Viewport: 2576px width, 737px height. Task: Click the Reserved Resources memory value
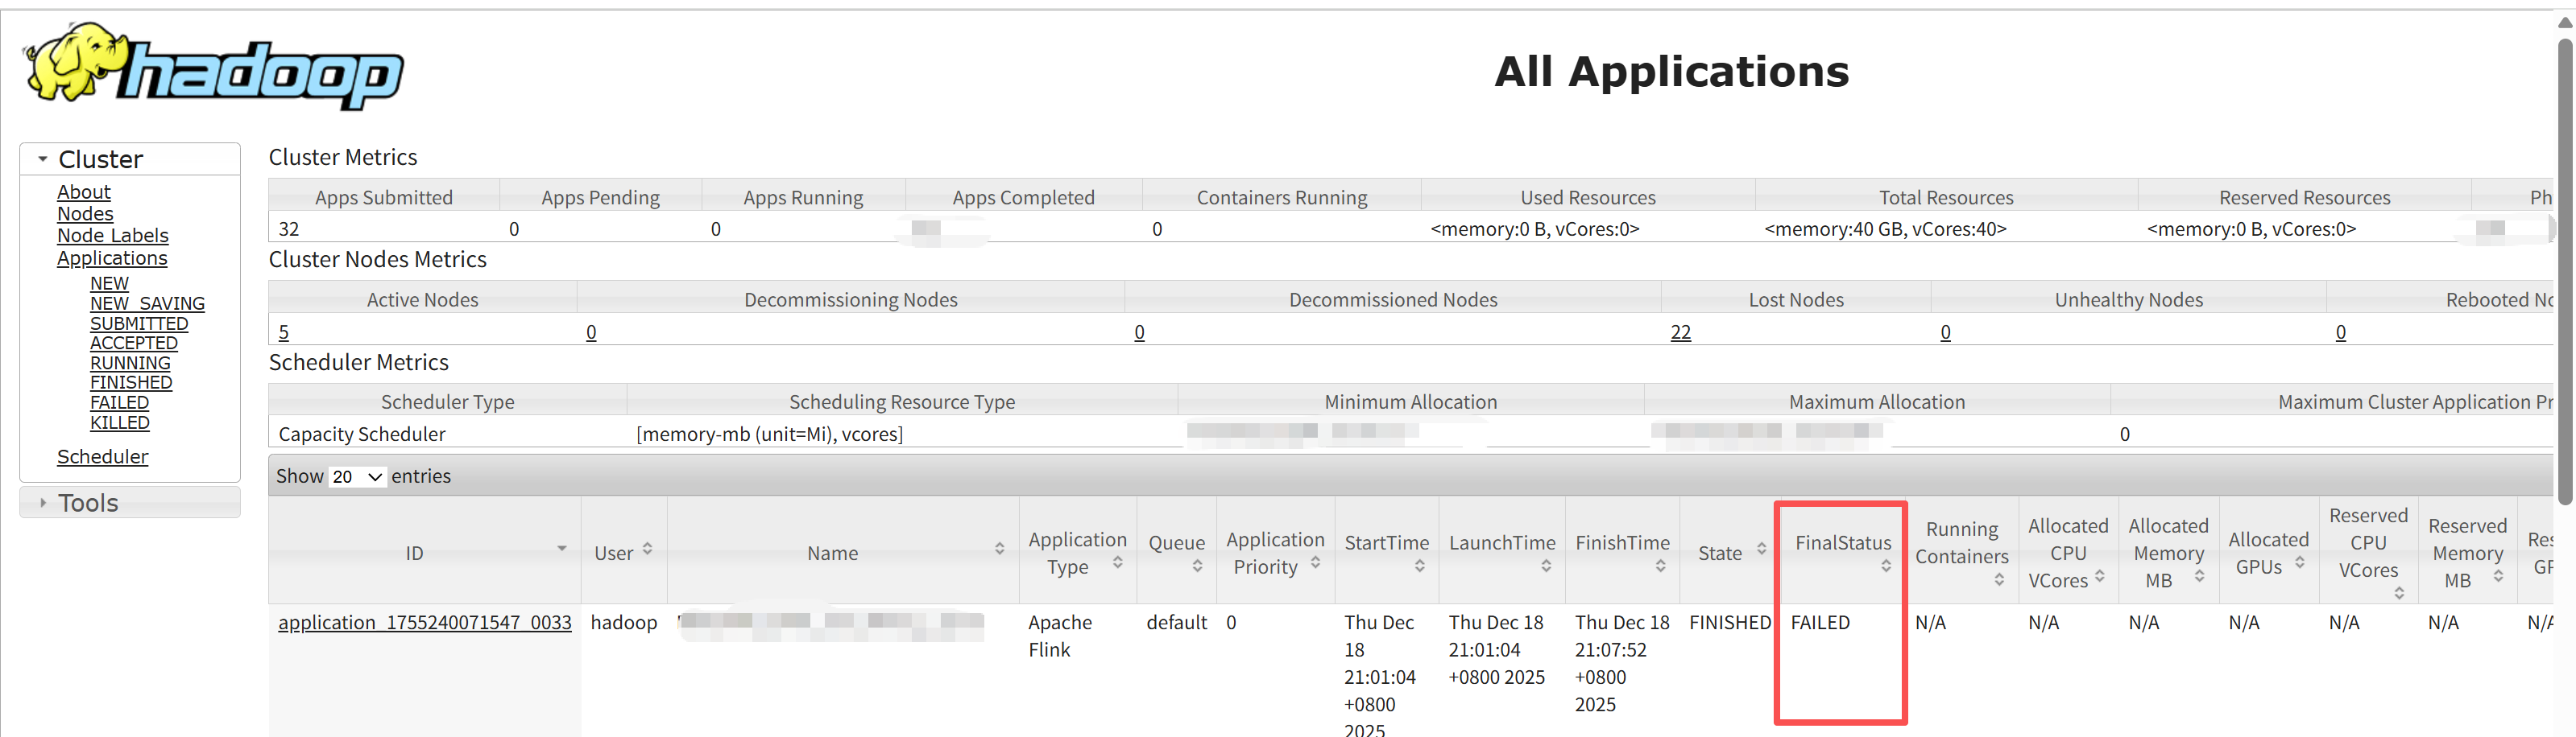(2251, 229)
